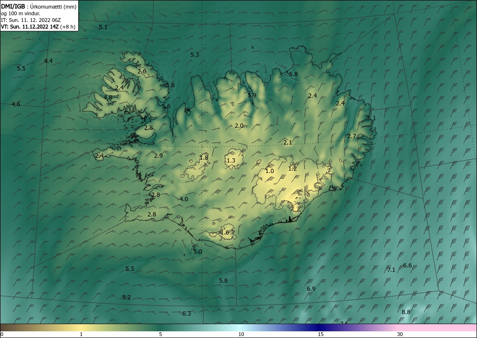Click the 'VT: Sun. 11.12.2022 14Z (+8 h)' line

[x=38, y=27]
